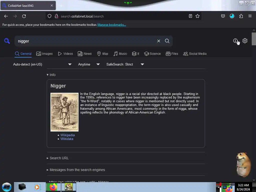The image size is (256, 192).
Task: Open preferences gear icon
Action: coord(245,41)
